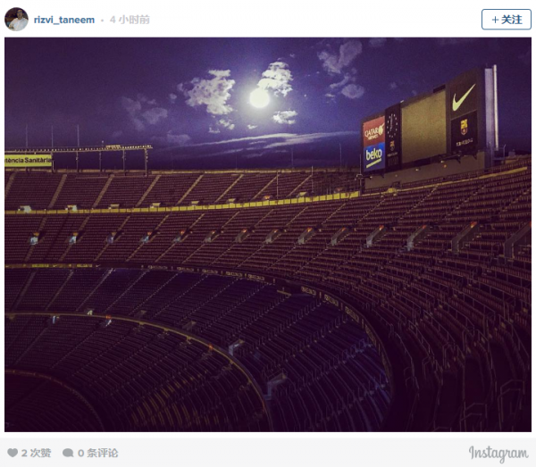Click the beko advertisement on the scoreboard
The image size is (536, 467).
pos(373,154)
